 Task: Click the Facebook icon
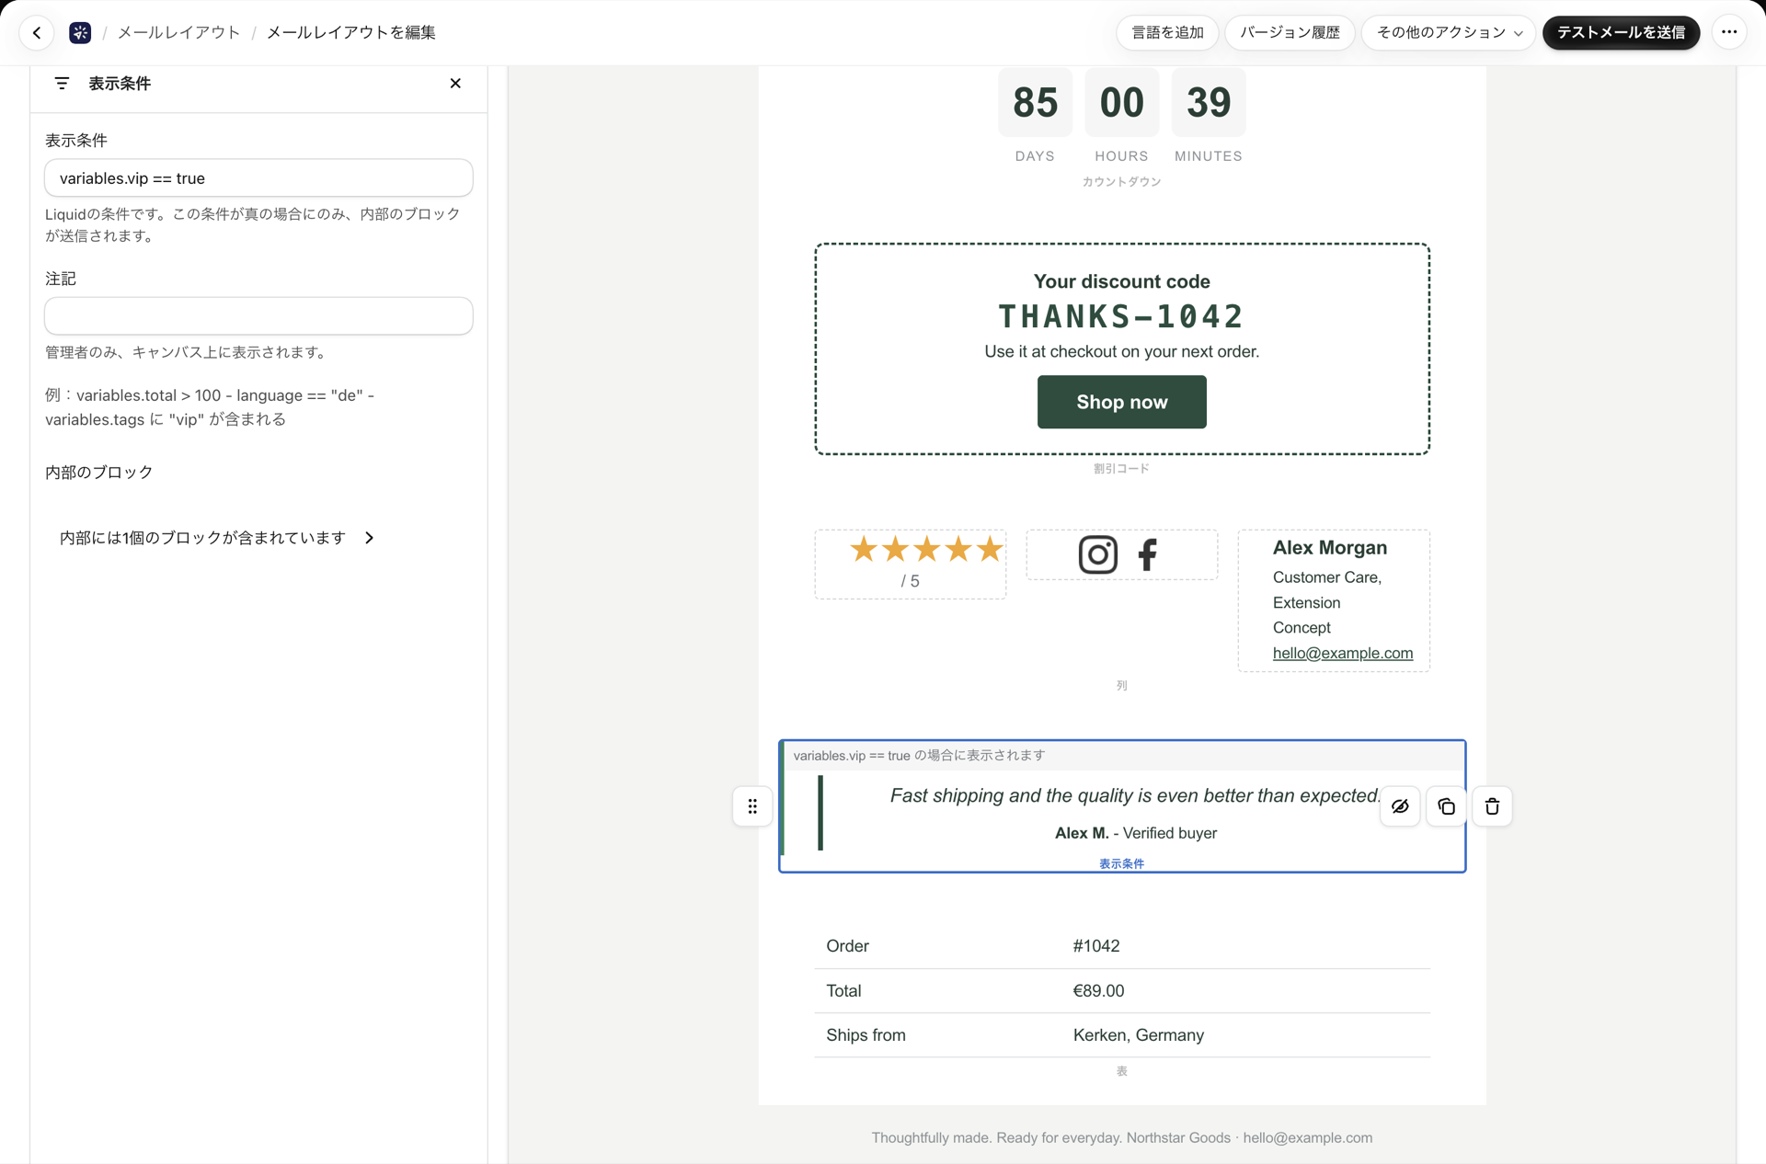pos(1147,554)
